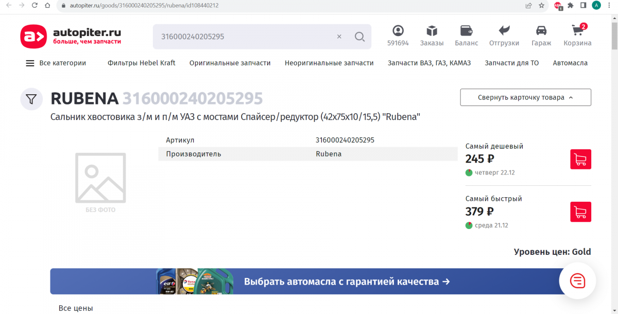This screenshot has height=314, width=618.
Task: Click the search magnifier icon
Action: (x=359, y=37)
